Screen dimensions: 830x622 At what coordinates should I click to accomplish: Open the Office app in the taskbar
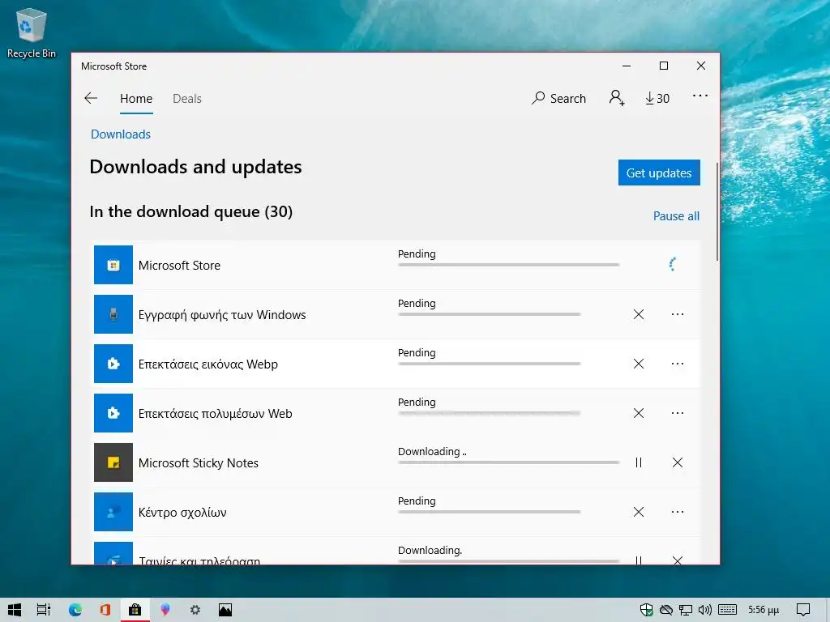pyautogui.click(x=105, y=610)
